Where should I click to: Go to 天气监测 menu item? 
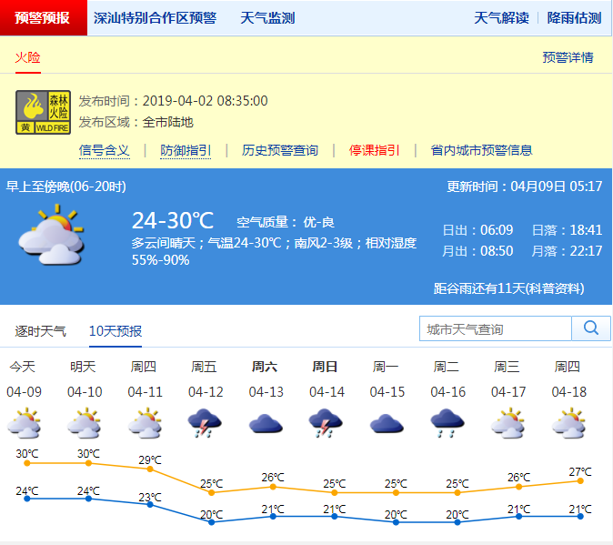point(267,18)
